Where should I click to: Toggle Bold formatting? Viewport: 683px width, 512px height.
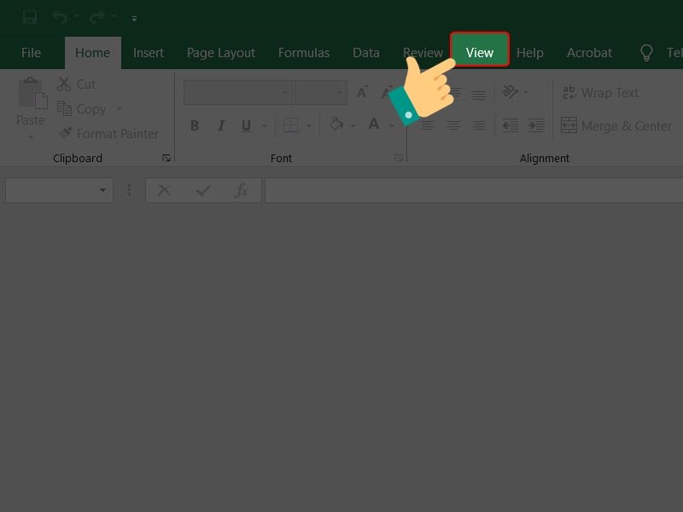[195, 125]
